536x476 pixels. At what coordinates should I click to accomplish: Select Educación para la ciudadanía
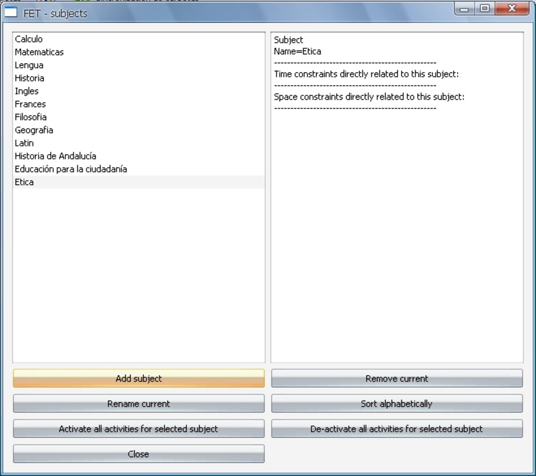point(70,169)
